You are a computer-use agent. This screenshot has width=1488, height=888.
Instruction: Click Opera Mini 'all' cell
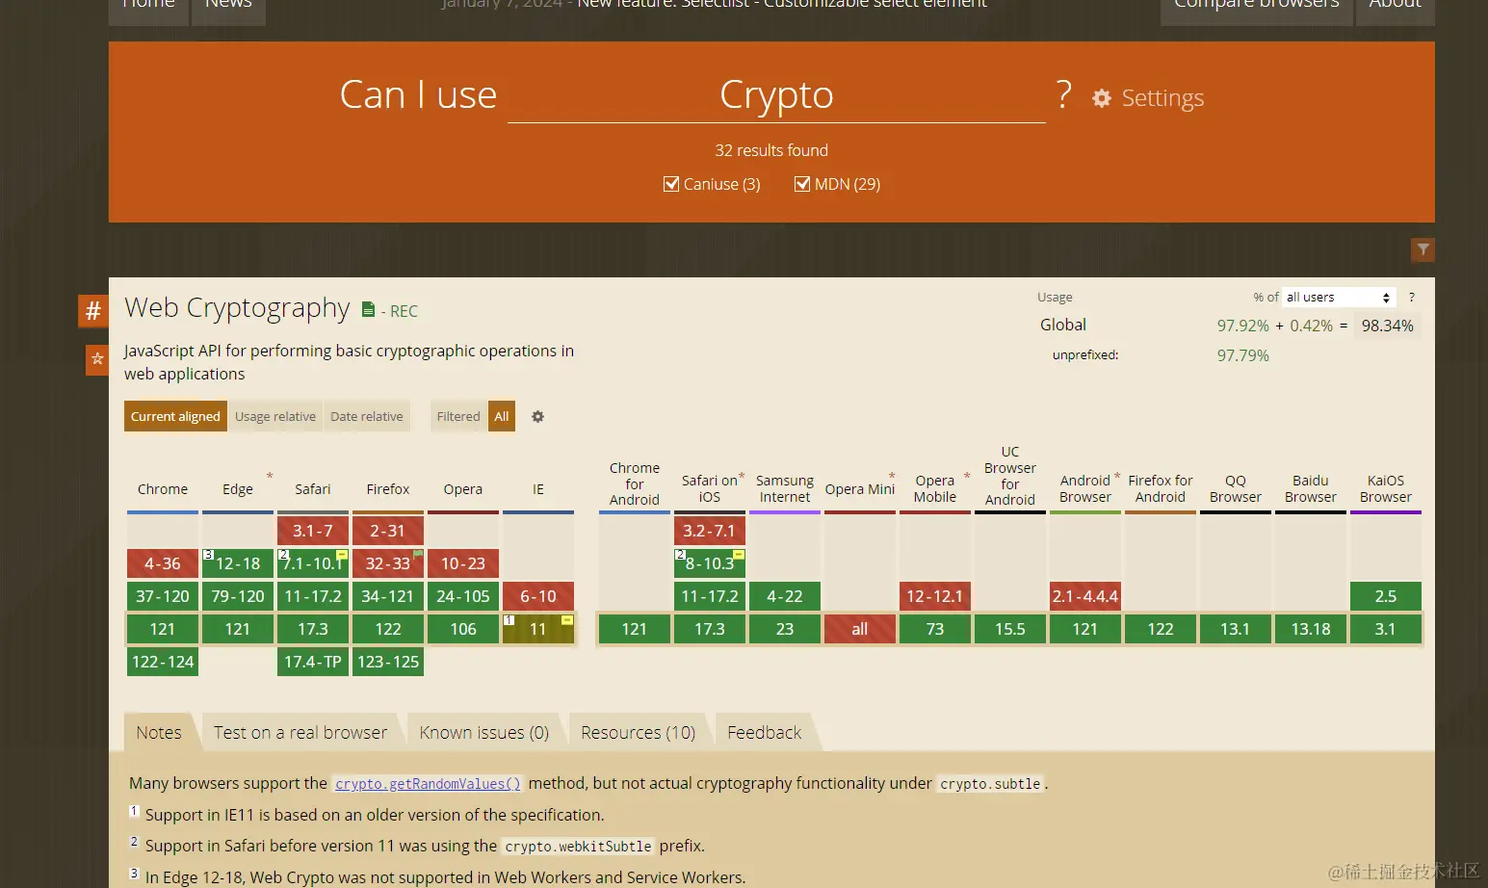pyautogui.click(x=860, y=629)
